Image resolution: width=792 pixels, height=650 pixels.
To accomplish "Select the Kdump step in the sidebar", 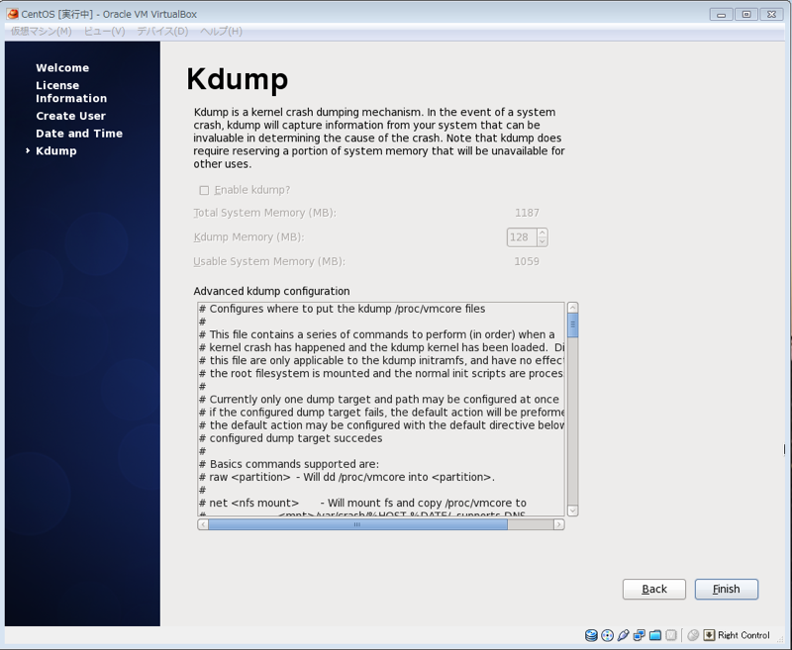I will click(x=56, y=151).
